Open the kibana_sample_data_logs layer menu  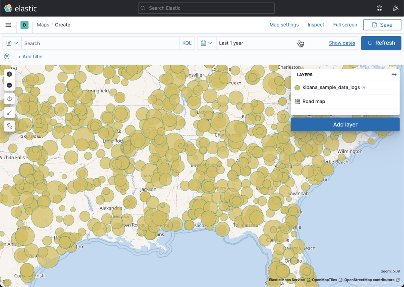(x=331, y=87)
